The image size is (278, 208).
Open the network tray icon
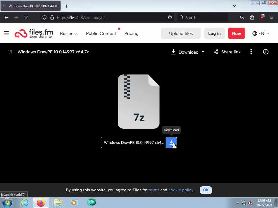(244, 203)
